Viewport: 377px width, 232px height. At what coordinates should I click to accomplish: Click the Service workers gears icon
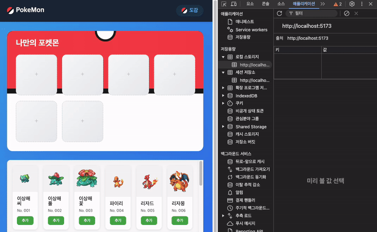pyautogui.click(x=230, y=30)
